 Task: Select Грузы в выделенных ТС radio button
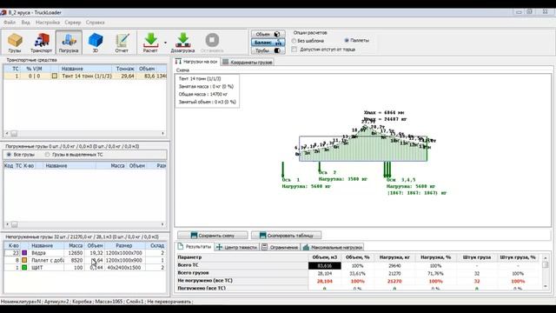[x=47, y=155]
